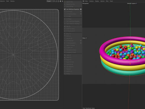The height and width of the screenshot is (109, 145).
Task: Click the icon beside the Move label
Action: click(86, 38)
